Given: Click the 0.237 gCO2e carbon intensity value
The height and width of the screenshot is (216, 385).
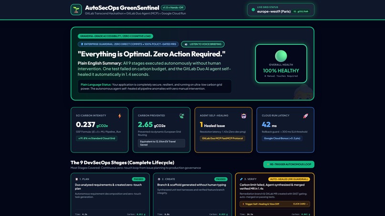Looking at the screenshot, I should [92, 125].
